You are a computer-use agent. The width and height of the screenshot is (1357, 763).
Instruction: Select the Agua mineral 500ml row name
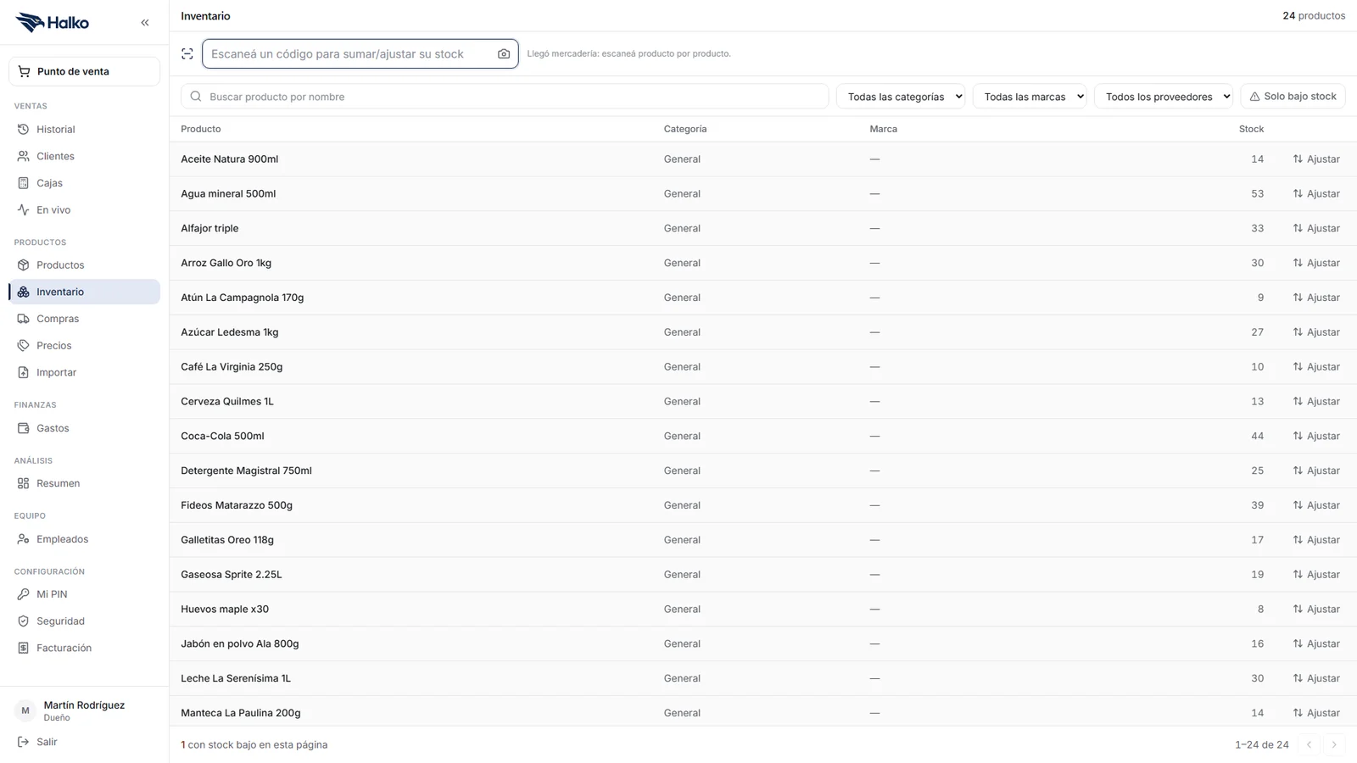(x=228, y=193)
